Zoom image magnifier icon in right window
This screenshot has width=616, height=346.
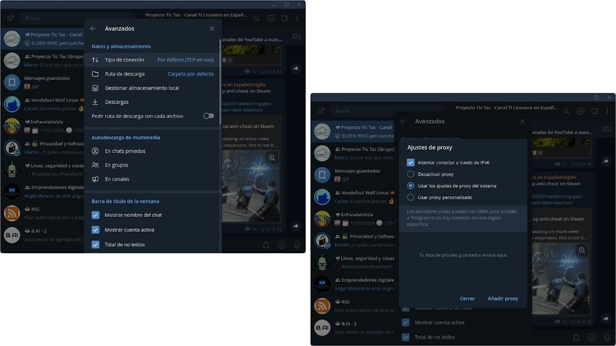coord(582,251)
